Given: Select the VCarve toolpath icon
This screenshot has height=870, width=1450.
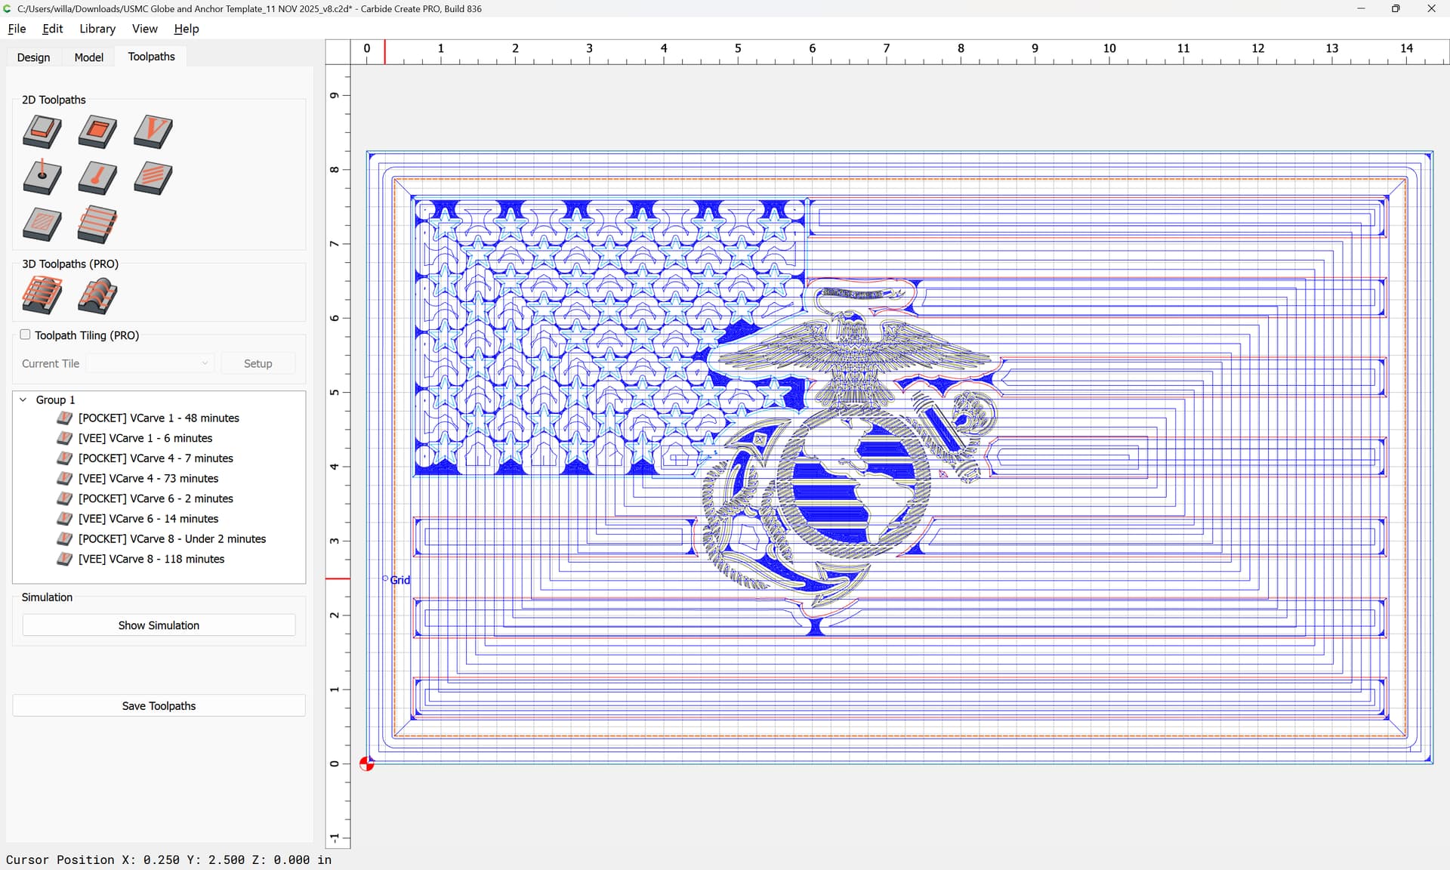Looking at the screenshot, I should coord(153,131).
